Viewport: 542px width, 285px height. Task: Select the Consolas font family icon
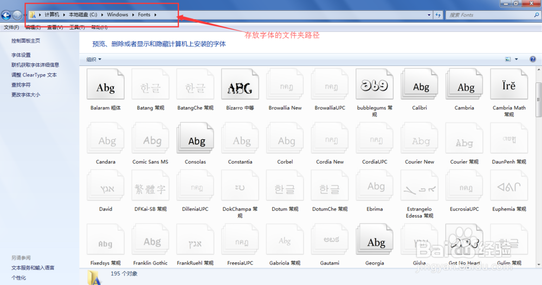(x=195, y=139)
